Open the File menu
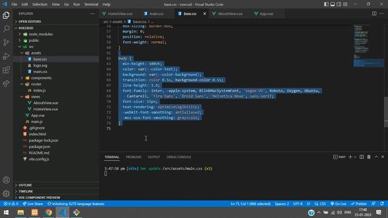Image resolution: width=388 pixels, height=218 pixels. [15, 4]
